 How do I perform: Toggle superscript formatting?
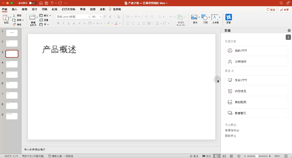coord(80,23)
